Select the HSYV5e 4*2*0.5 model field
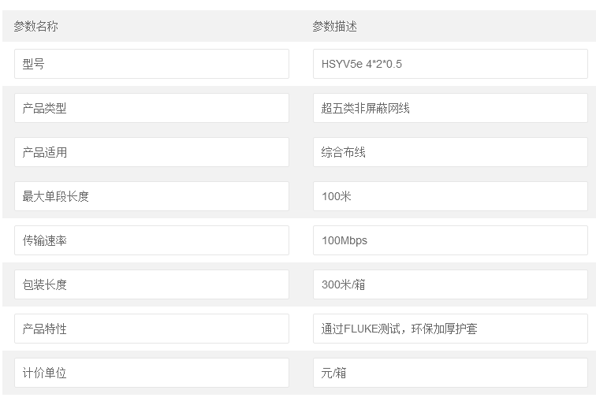This screenshot has height=405, width=596. tap(450, 64)
